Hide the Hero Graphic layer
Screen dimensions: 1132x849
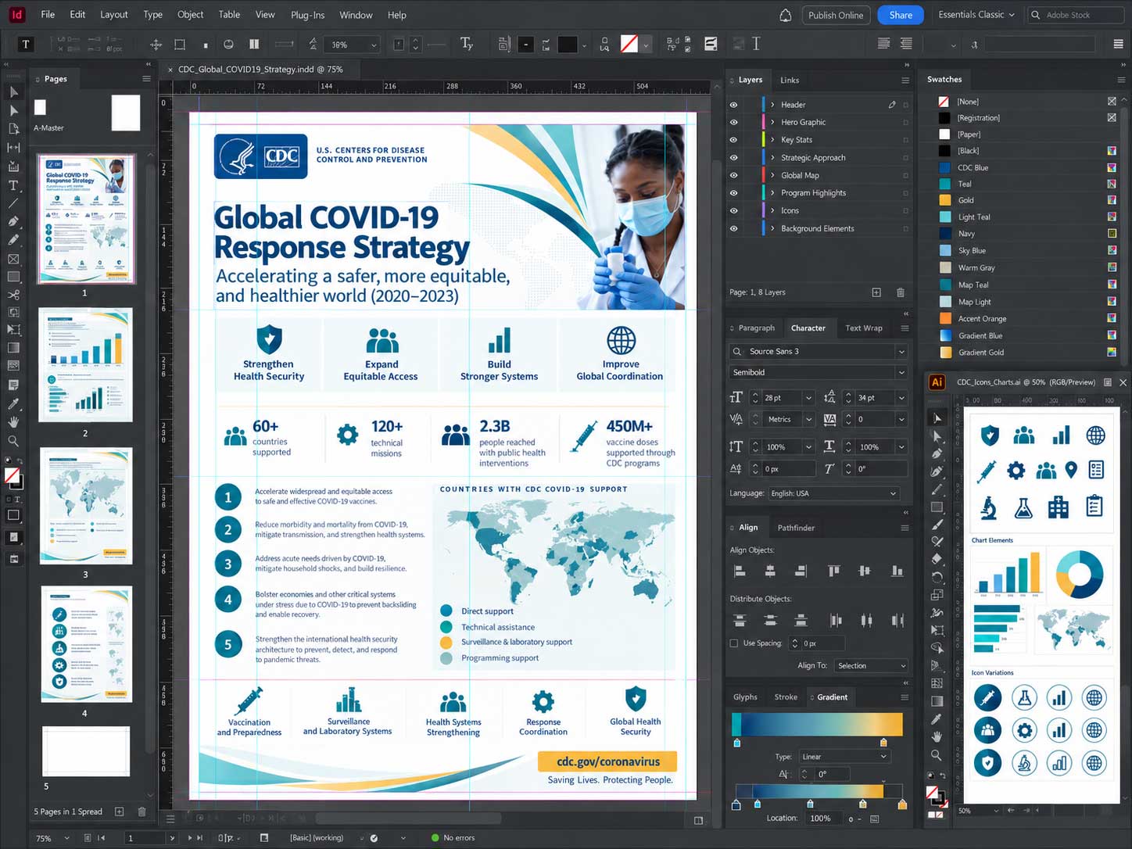pos(733,122)
